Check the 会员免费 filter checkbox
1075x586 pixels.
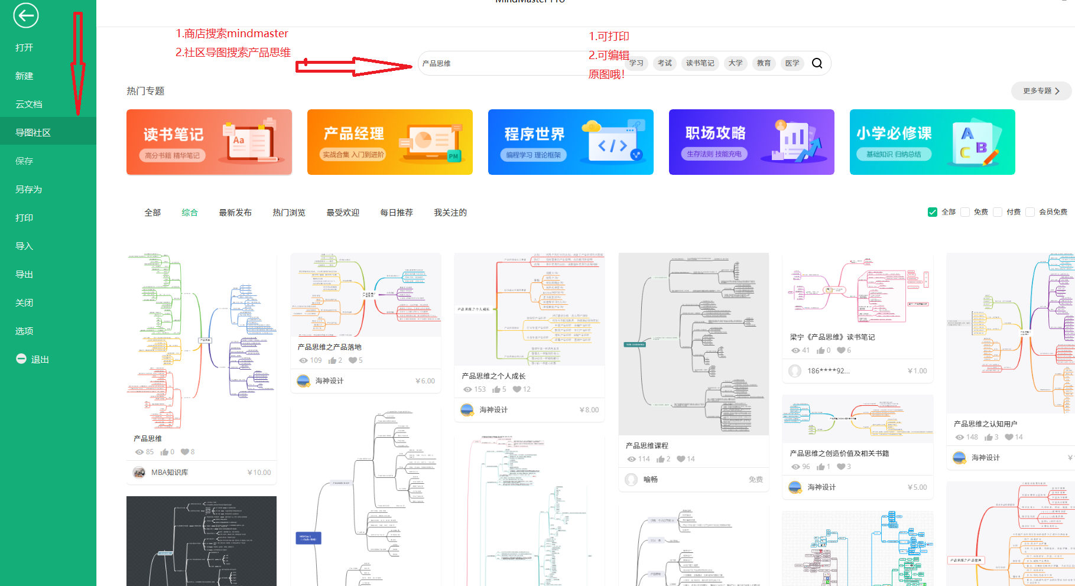[1030, 212]
